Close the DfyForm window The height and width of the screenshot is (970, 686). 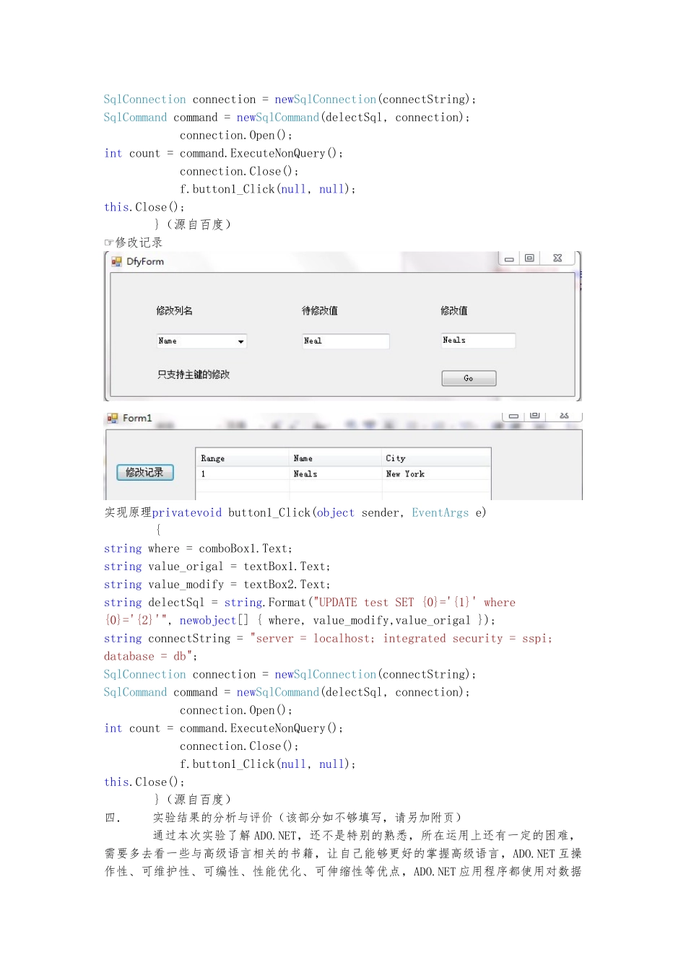point(557,258)
